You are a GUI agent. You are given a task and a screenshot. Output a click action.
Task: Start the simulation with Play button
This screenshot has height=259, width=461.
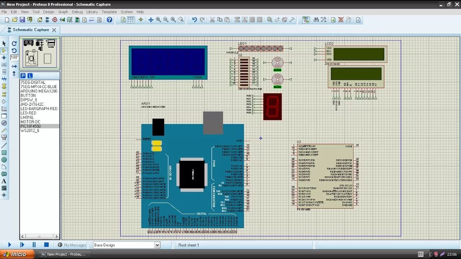pos(9,245)
